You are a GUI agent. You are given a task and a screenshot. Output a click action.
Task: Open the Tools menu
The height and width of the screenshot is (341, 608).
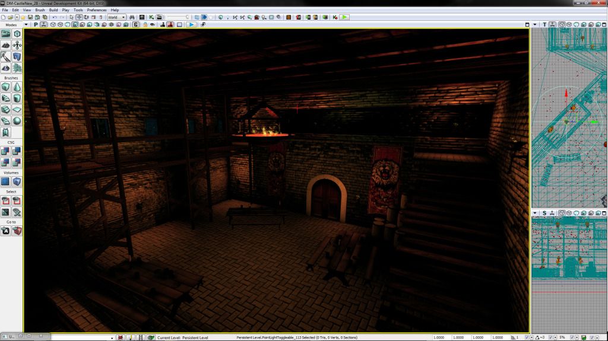coord(78,10)
